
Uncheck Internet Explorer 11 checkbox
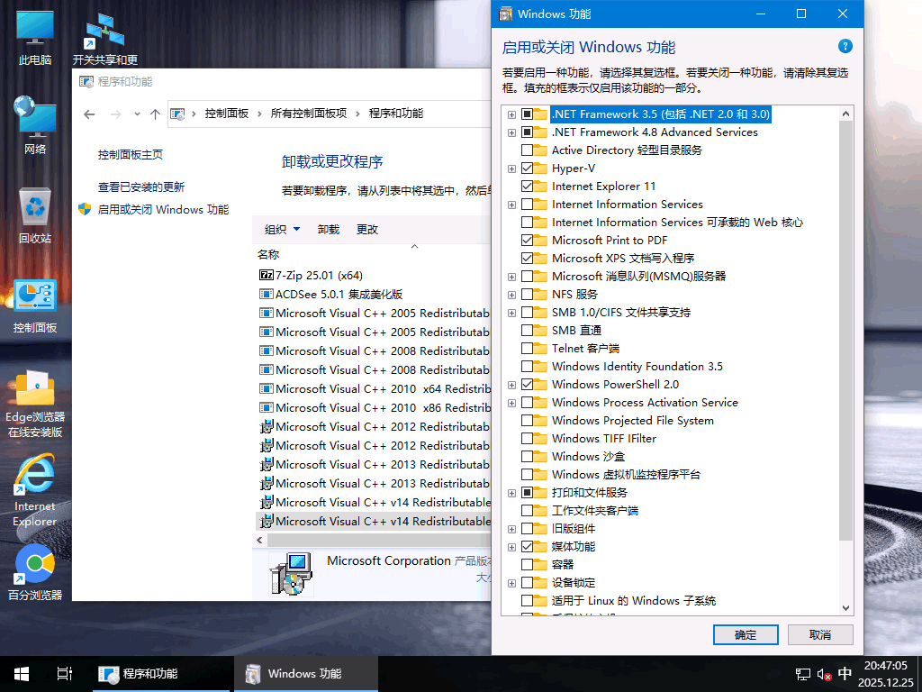click(527, 187)
